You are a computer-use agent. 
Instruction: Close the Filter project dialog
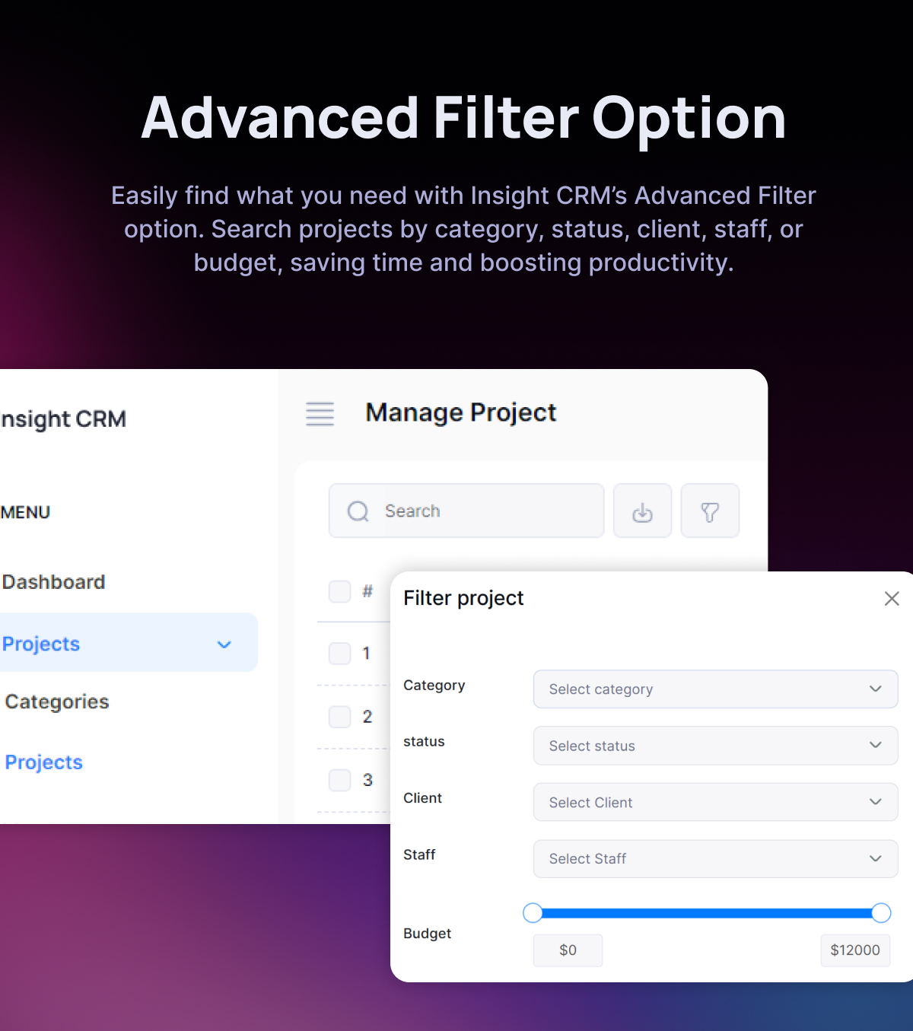click(892, 599)
